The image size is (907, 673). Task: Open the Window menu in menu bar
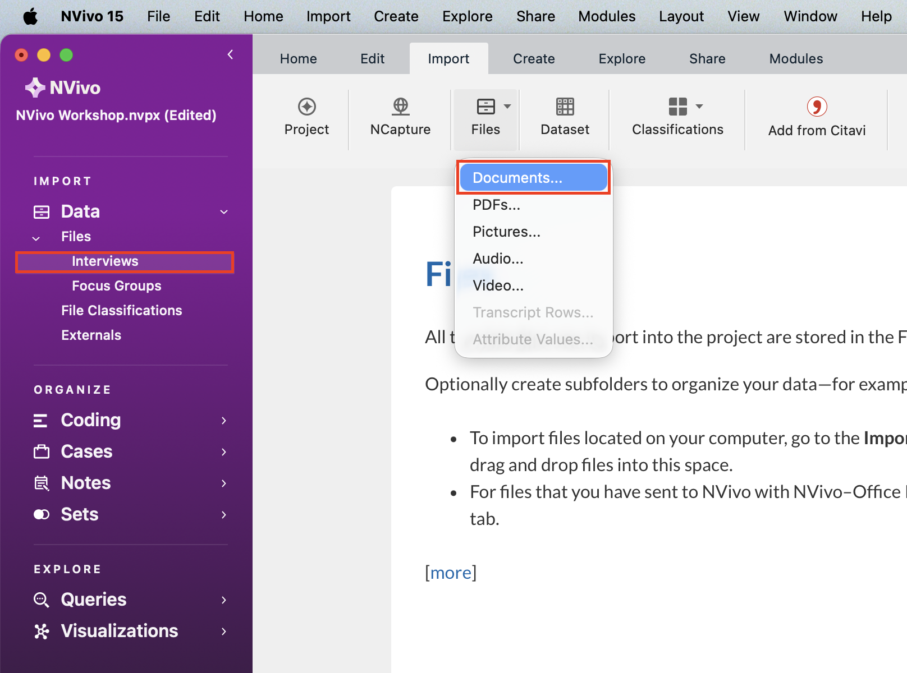click(x=810, y=16)
